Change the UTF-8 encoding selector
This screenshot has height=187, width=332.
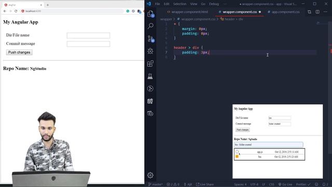(x=254, y=184)
